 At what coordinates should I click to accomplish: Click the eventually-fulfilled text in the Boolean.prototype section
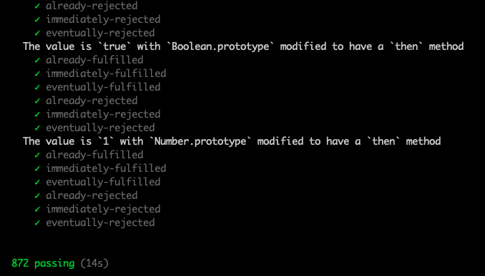pos(103,87)
